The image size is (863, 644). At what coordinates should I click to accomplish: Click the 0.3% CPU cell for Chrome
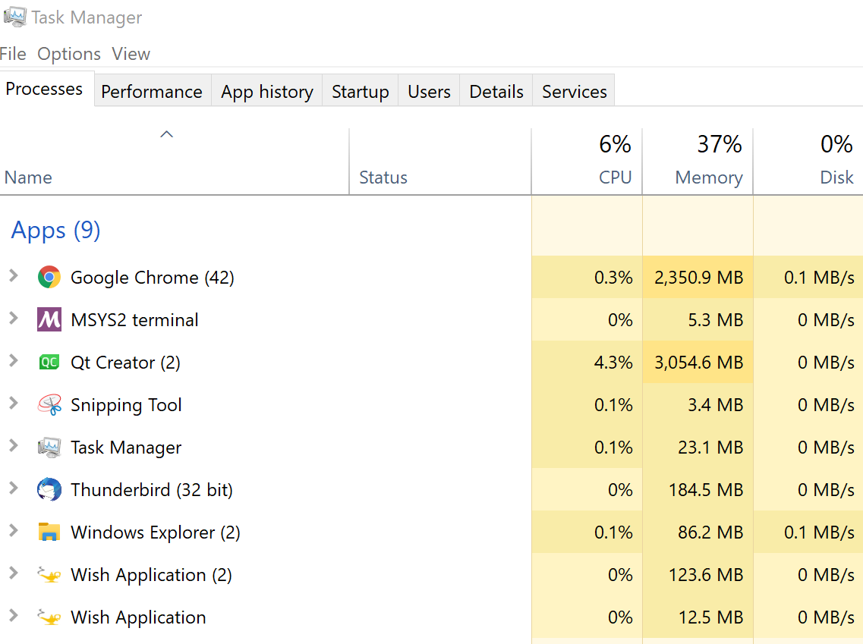pos(587,277)
